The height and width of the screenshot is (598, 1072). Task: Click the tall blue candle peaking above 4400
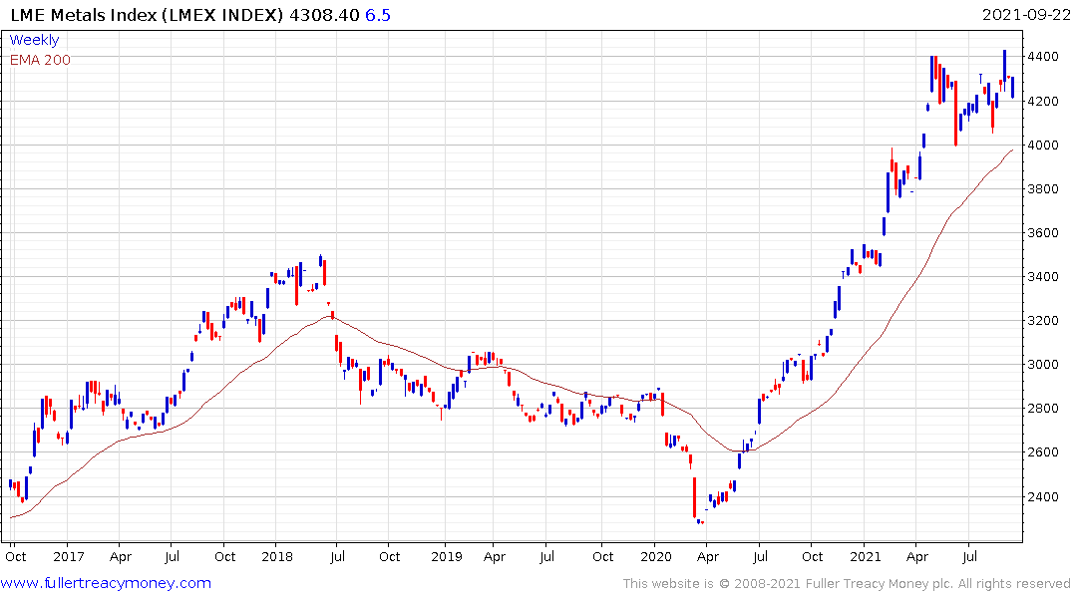click(x=1004, y=69)
